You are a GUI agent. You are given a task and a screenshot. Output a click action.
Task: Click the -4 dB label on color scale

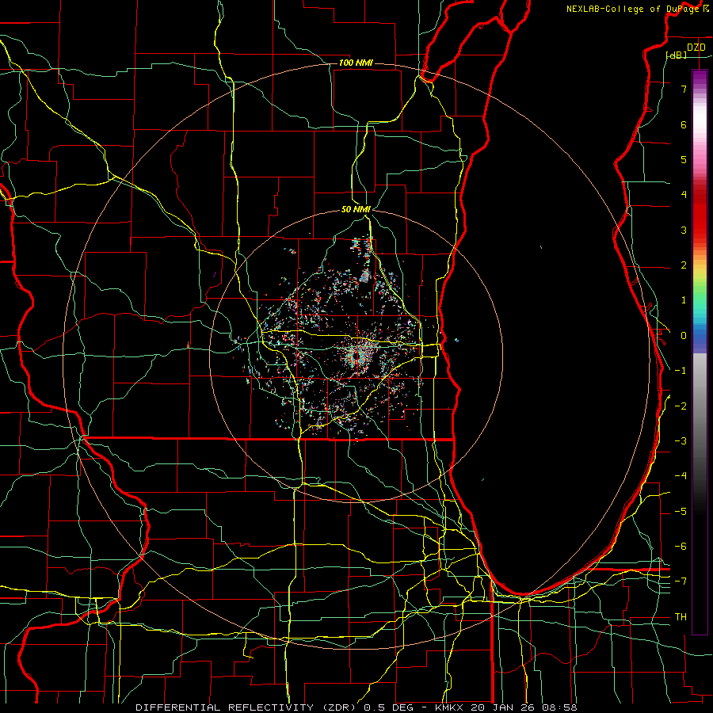coord(681,476)
